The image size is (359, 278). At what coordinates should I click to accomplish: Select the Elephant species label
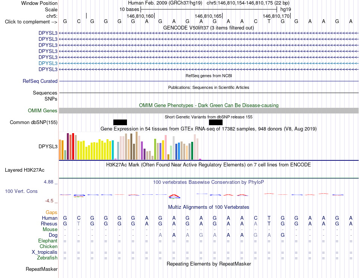(48, 241)
